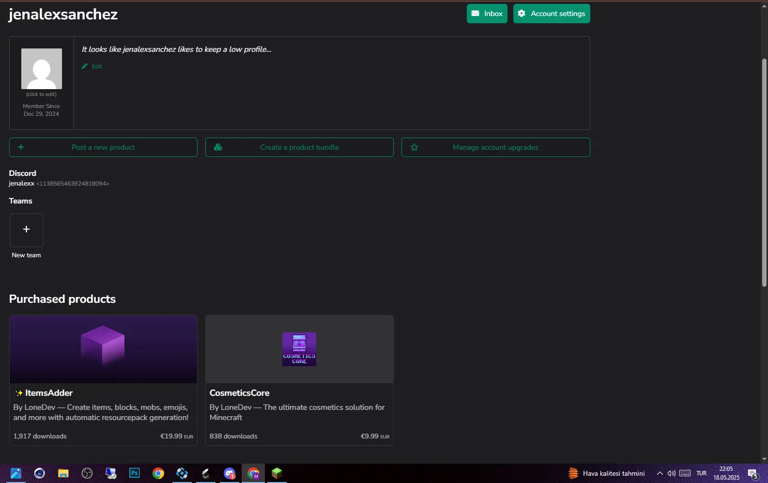
Task: Launch OBS Studio from the taskbar
Action: tap(87, 473)
